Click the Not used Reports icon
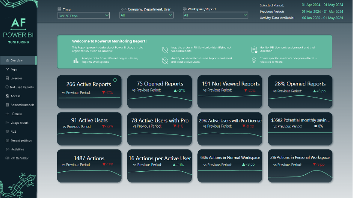Viewport: 353px width, 198px height. pyautogui.click(x=7, y=87)
